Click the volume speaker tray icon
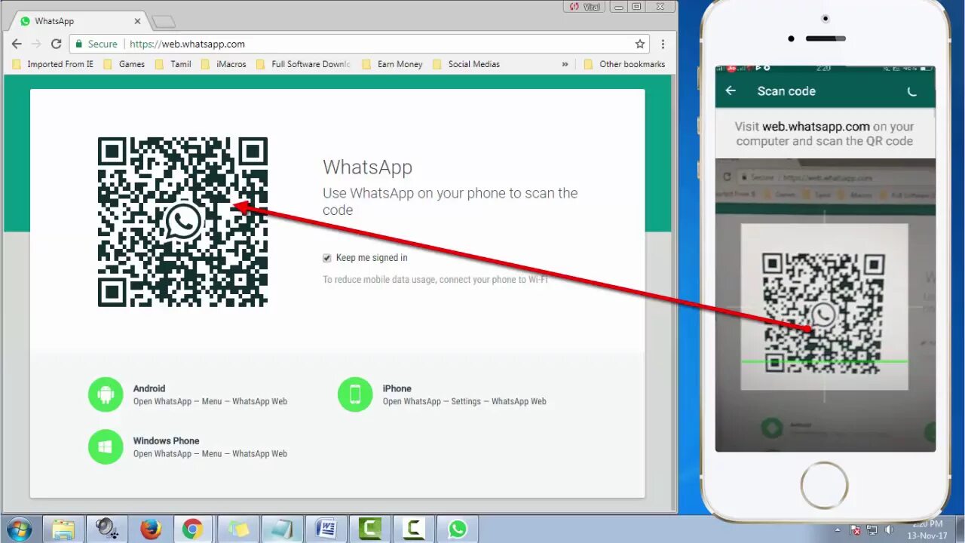 889,530
